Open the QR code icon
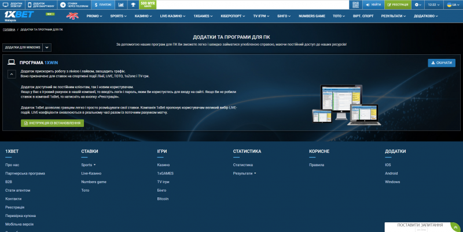463x232 pixels. click(x=355, y=5)
